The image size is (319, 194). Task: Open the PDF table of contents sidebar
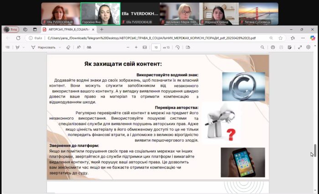[7, 47]
